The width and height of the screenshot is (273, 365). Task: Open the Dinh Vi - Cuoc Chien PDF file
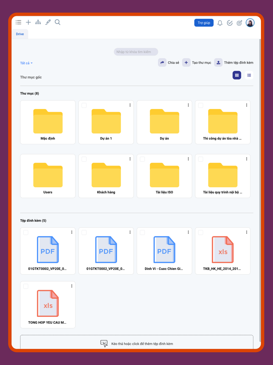164,251
